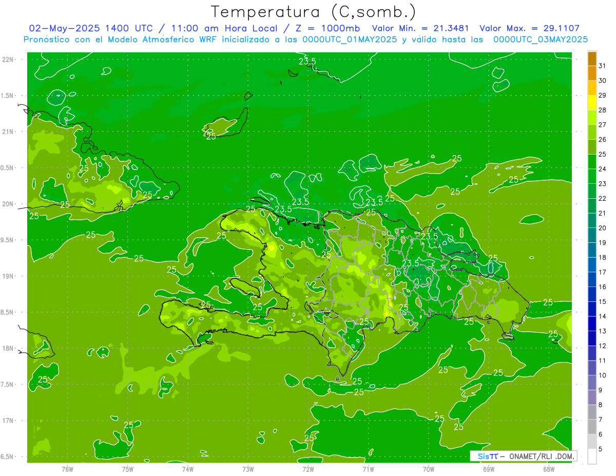Click the 69W longitude axis label

489,469
